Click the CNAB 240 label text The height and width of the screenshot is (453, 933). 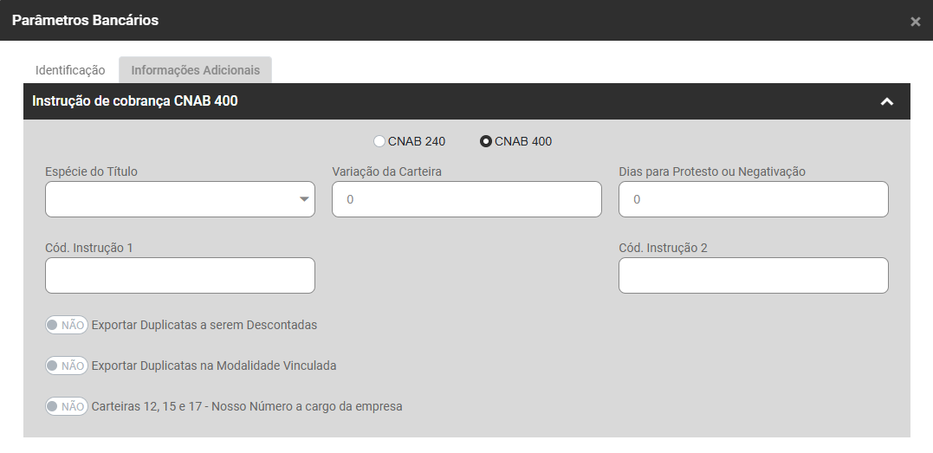click(x=417, y=141)
